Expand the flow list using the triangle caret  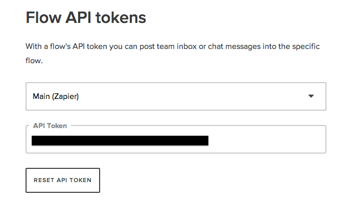click(x=311, y=96)
